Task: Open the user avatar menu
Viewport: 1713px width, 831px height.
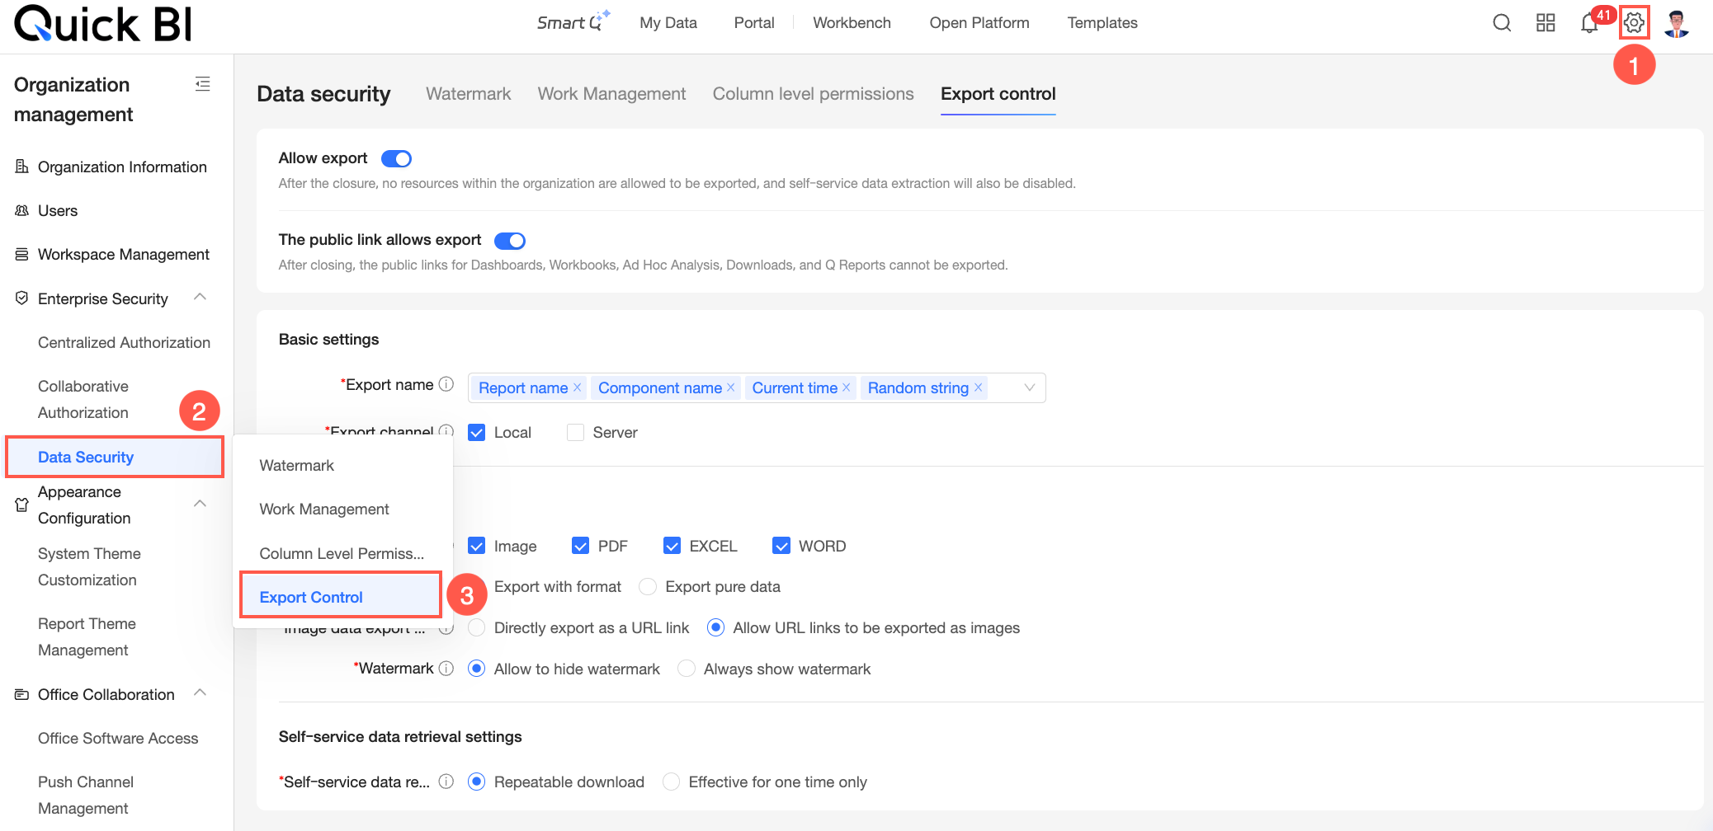Action: click(x=1677, y=23)
